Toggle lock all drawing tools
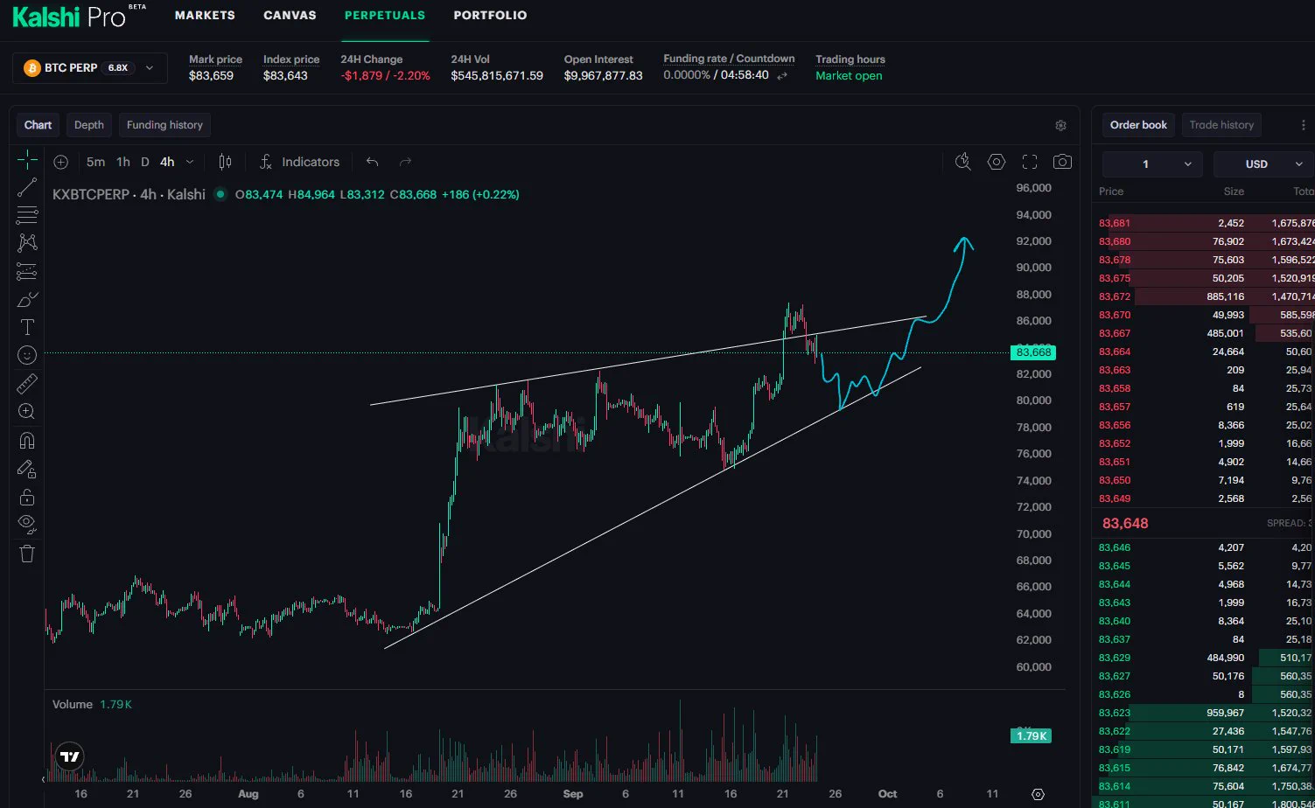 pos(27,497)
